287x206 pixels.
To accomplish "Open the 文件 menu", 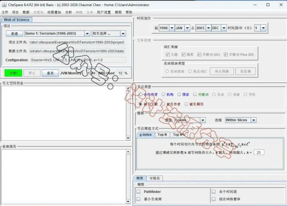I will pyautogui.click(x=5, y=12).
